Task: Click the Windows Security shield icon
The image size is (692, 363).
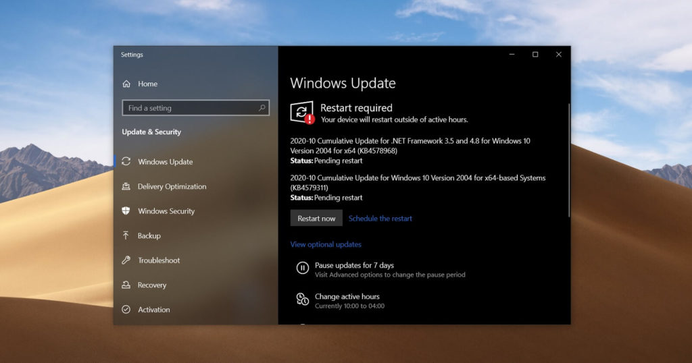Action: (126, 211)
